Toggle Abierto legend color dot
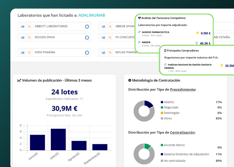 tap(162, 102)
